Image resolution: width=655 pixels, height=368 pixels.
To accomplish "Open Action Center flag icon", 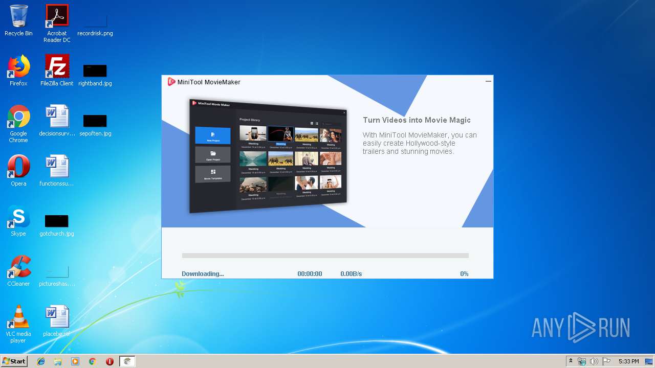I will [605, 361].
